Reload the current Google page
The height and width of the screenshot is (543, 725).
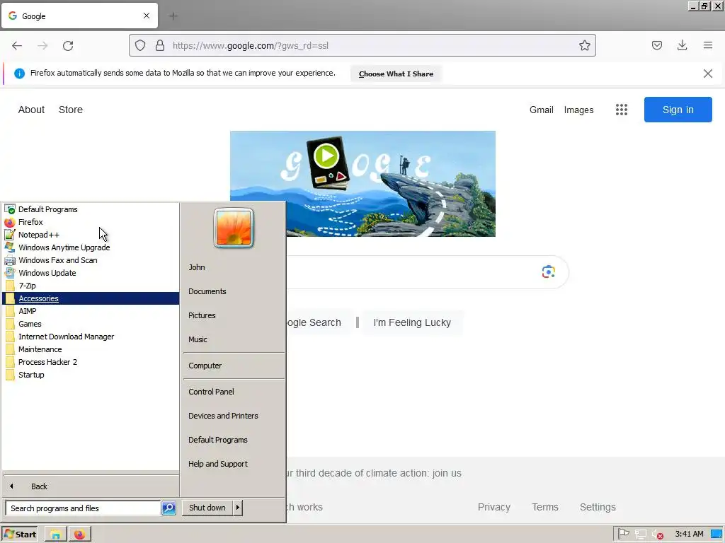point(68,45)
